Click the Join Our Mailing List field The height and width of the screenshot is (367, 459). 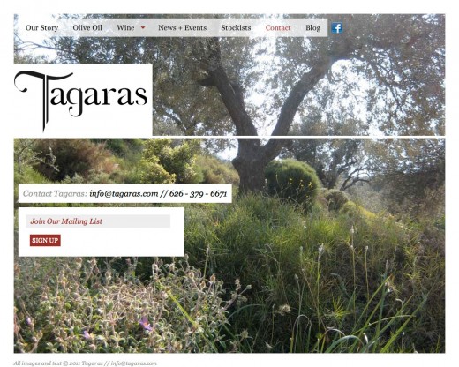pos(98,221)
